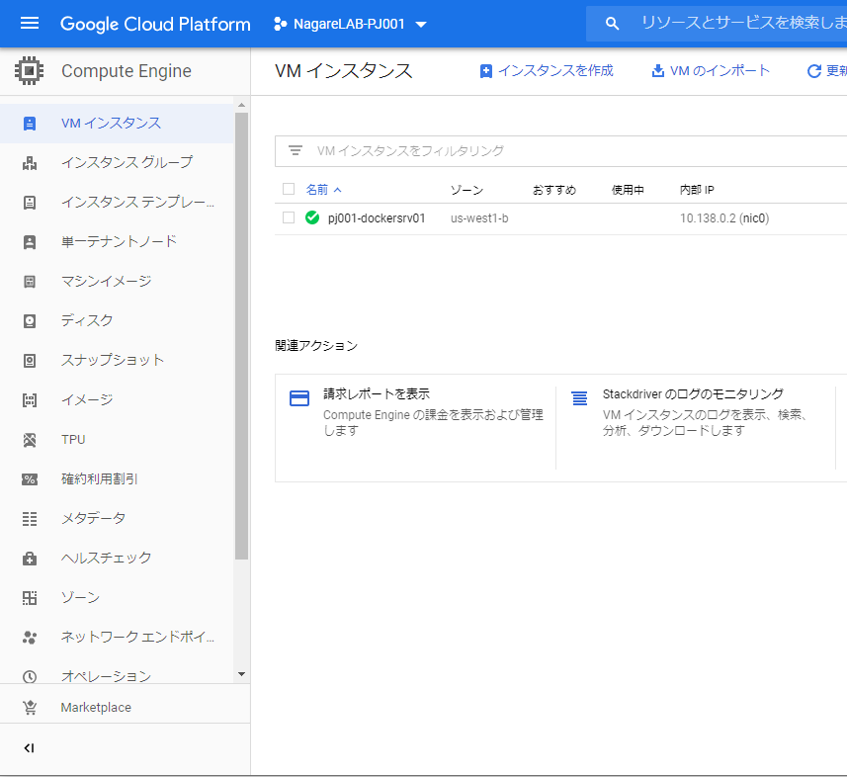Click the インスタンス グループ icon
The image size is (847, 777).
tap(30, 163)
